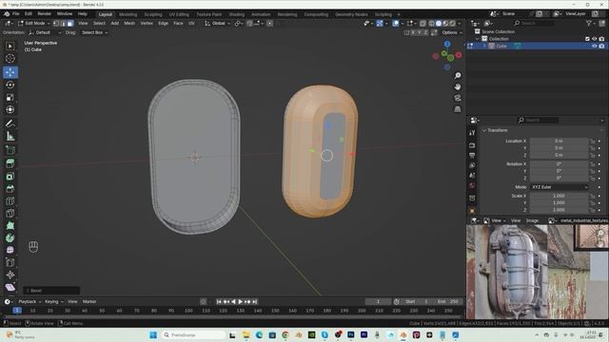Toggle Cube visibility eye in outliner
This screenshot has width=609, height=342.
pyautogui.click(x=594, y=46)
